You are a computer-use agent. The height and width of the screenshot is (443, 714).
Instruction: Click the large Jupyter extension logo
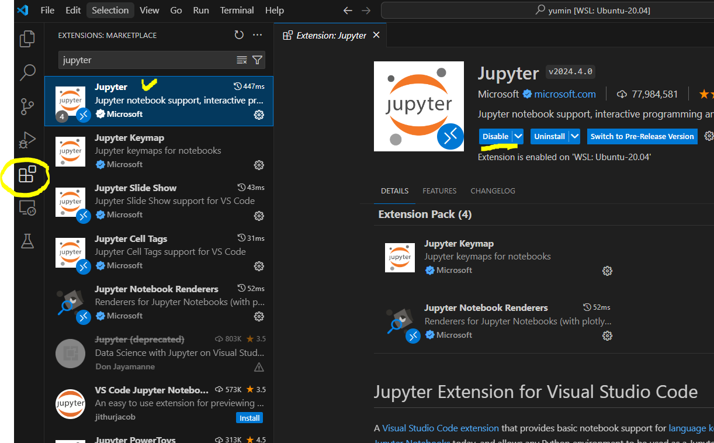pyautogui.click(x=418, y=106)
